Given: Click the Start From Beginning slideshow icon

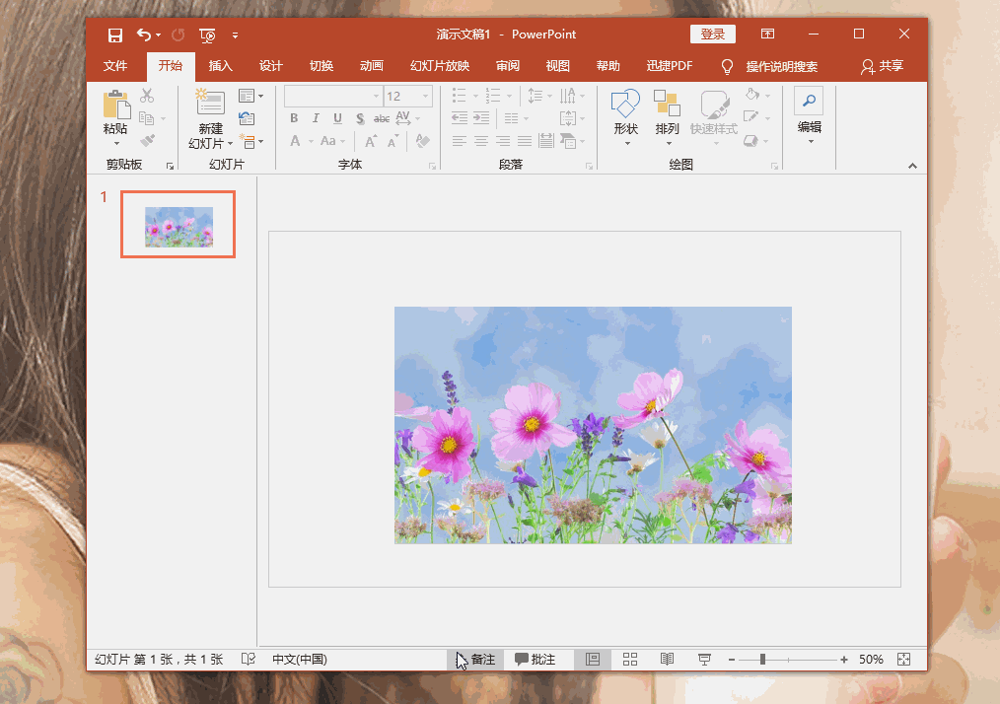Looking at the screenshot, I should 207,35.
